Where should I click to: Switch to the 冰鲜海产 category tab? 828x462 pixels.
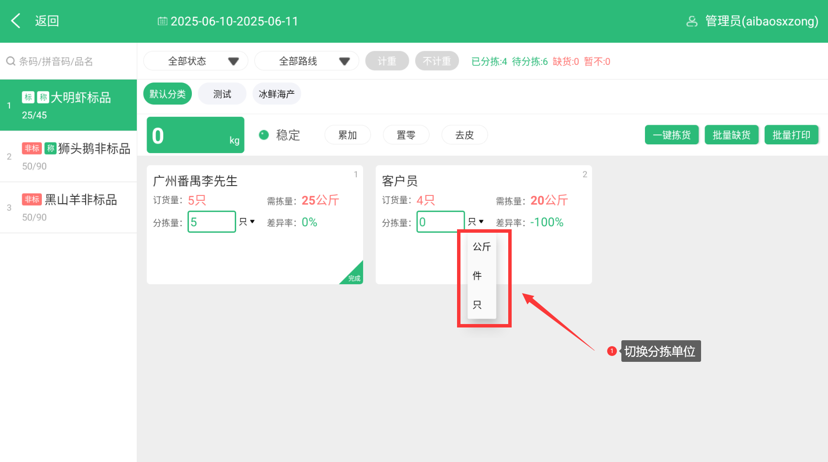(x=276, y=94)
